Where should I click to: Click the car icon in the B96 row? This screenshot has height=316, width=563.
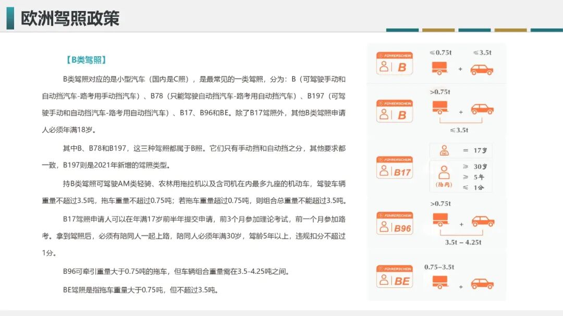(483, 221)
